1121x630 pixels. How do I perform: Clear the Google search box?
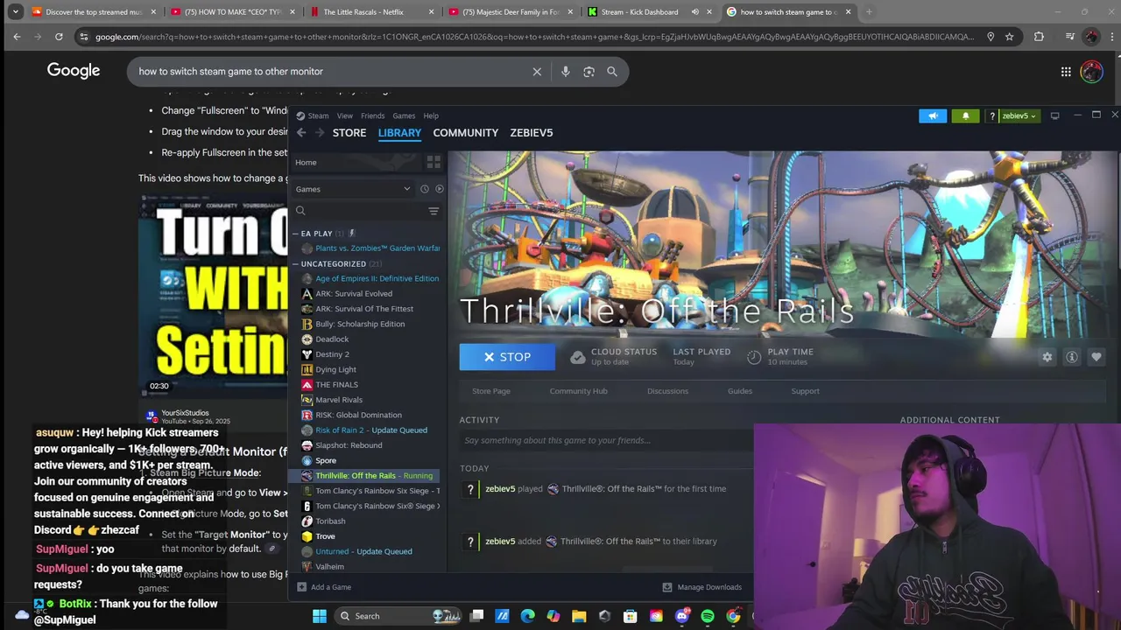[537, 72]
